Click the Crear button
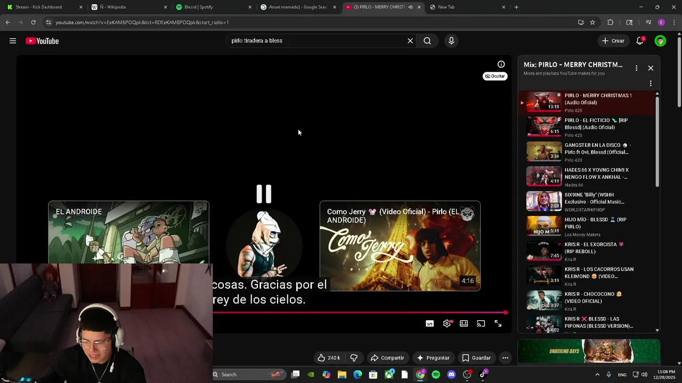Viewport: 682px width, 383px height. [613, 41]
